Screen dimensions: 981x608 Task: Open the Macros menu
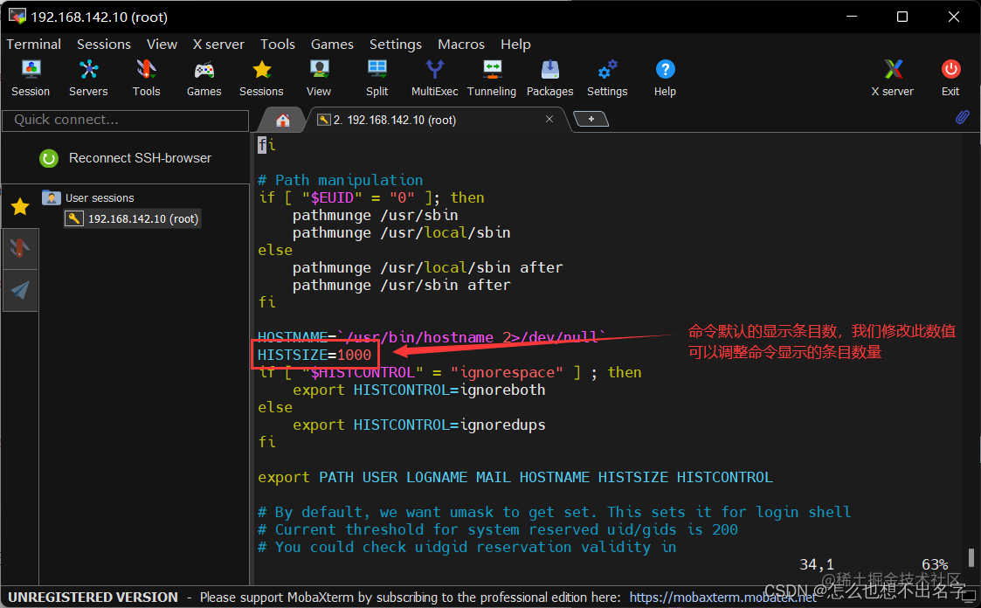click(461, 45)
